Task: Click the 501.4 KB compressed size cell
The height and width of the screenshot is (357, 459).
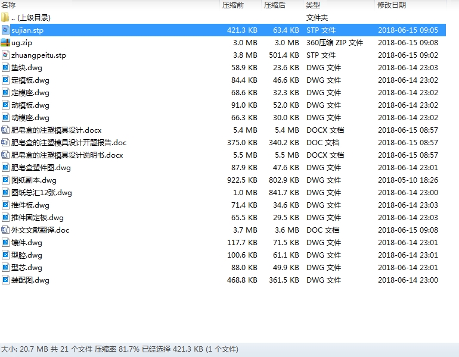Action: coord(284,55)
